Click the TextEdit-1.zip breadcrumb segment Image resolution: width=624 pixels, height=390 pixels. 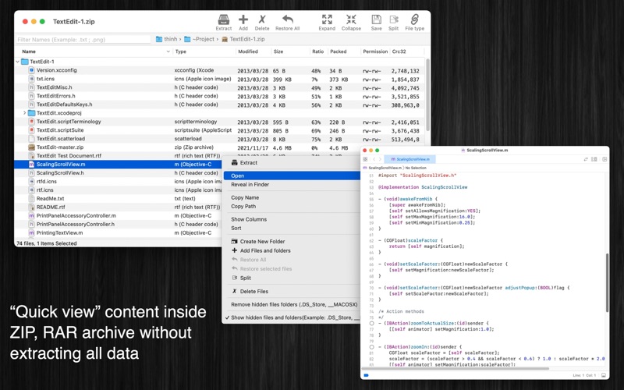point(243,39)
